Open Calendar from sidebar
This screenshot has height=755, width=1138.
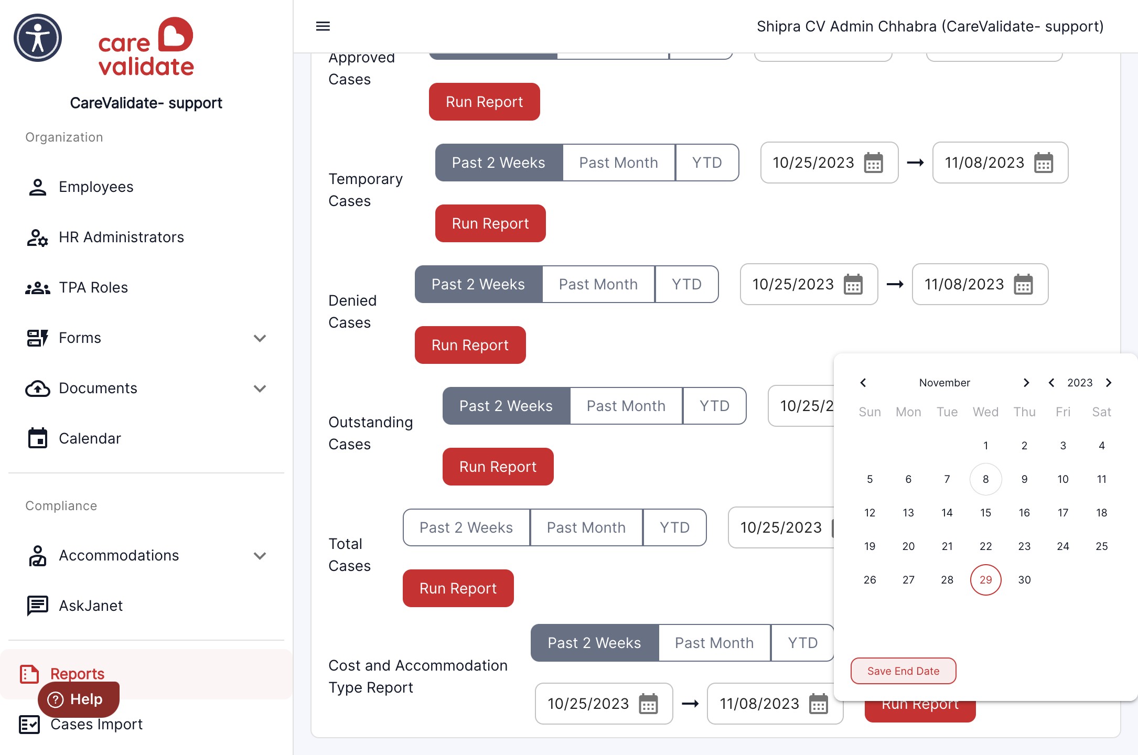pyautogui.click(x=146, y=438)
